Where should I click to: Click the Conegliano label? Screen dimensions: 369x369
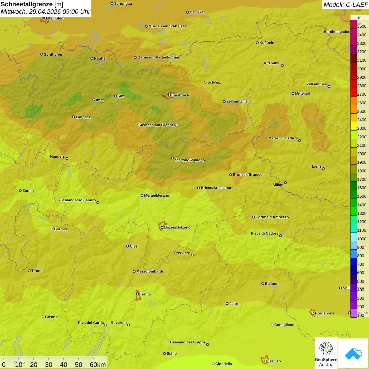pos(284,325)
